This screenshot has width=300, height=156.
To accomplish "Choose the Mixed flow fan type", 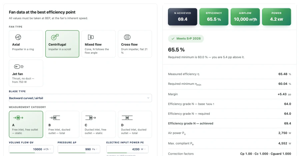I will click(x=99, y=44).
